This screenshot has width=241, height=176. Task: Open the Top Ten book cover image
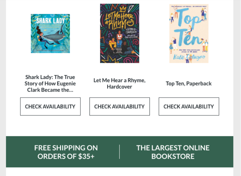(189, 34)
